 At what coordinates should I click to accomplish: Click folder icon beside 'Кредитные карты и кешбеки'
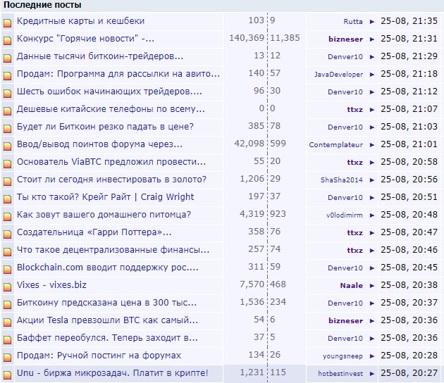pos(7,22)
